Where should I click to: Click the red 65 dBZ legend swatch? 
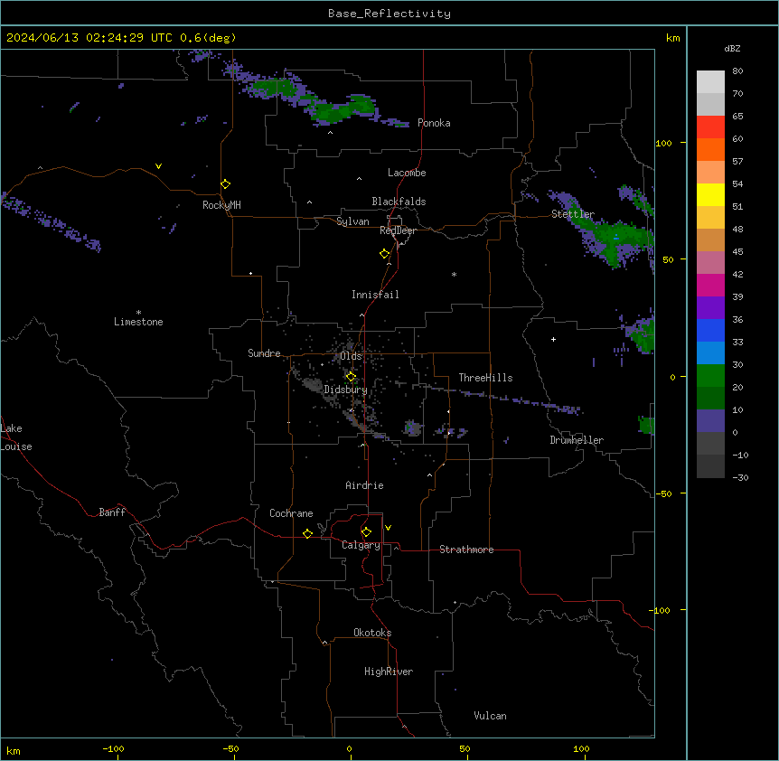pos(710,127)
